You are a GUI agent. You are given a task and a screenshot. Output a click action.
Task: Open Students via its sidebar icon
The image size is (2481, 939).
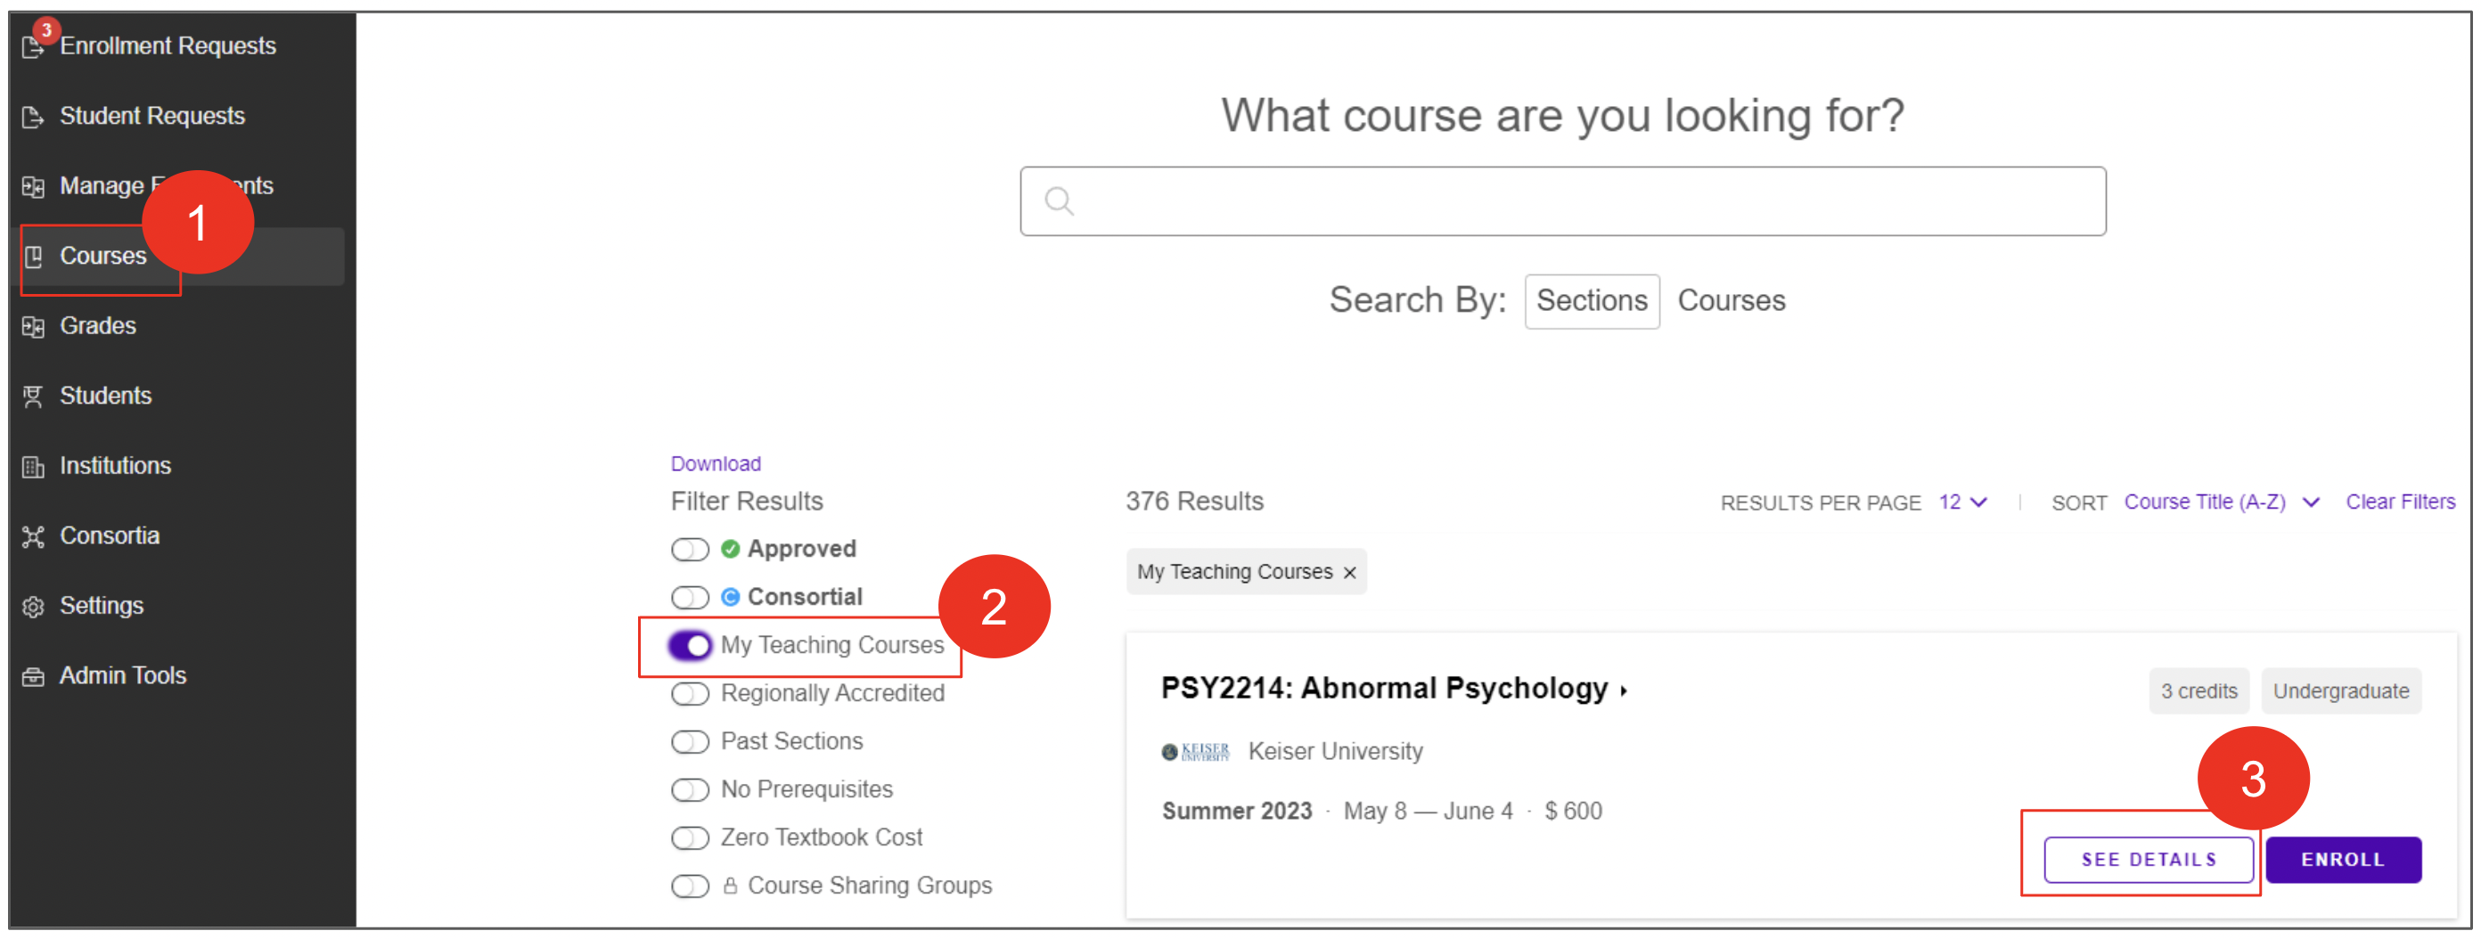34,396
